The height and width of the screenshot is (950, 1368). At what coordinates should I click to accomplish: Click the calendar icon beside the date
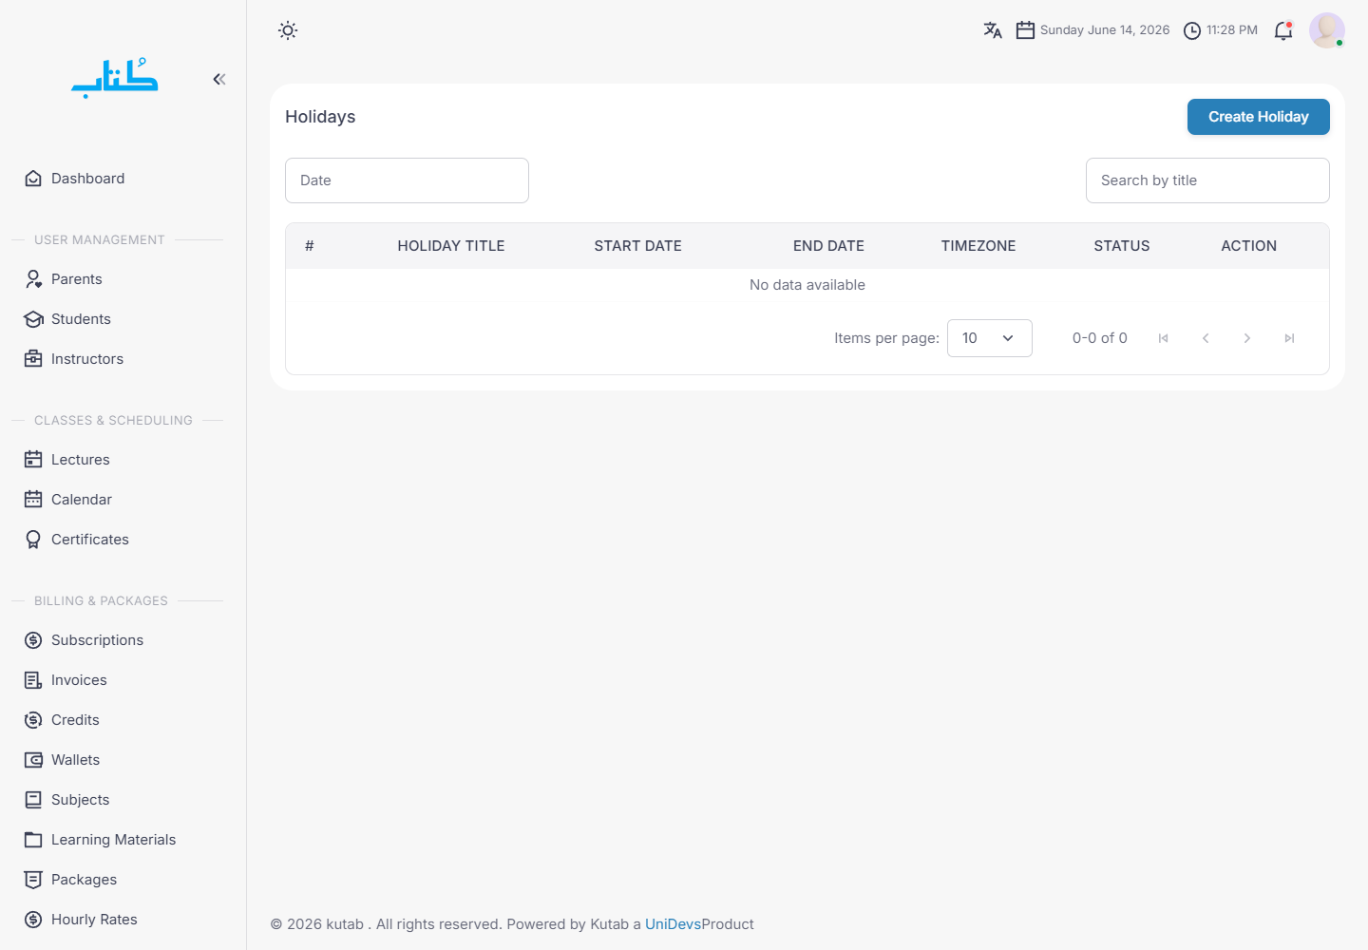coord(1025,30)
